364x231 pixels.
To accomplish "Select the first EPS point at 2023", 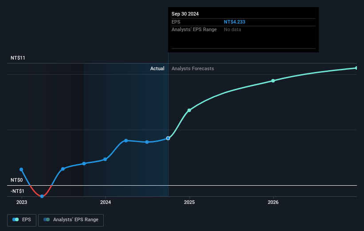I will tap(21, 169).
